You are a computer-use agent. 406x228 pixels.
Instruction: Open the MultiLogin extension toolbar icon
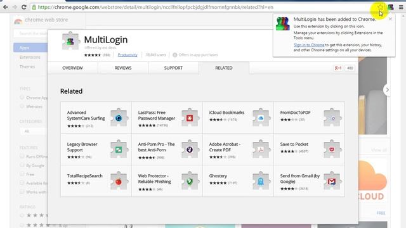pos(390,7)
